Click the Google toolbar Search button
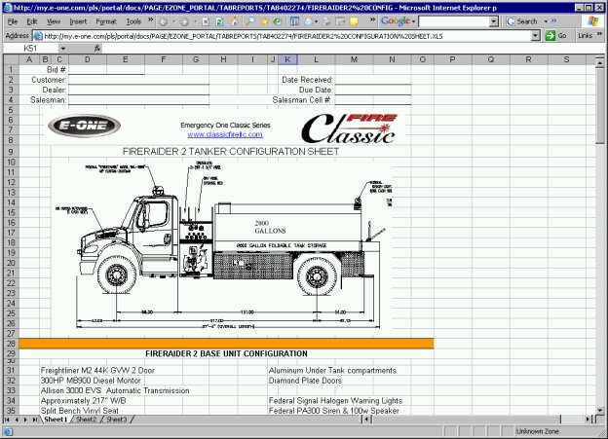This screenshot has width=608, height=439. tap(522, 21)
